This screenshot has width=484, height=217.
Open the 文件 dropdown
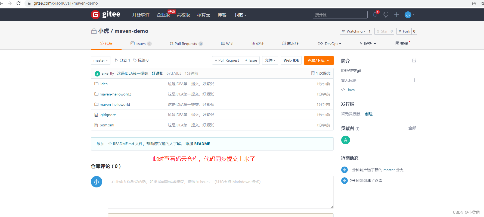270,60
